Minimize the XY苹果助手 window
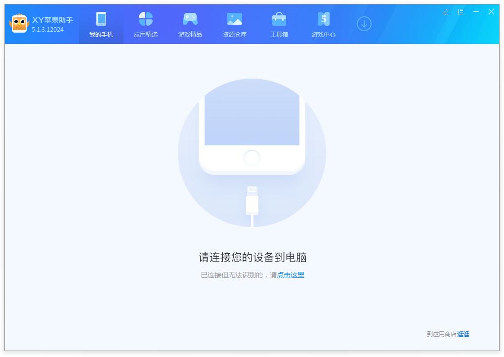The height and width of the screenshot is (357, 504). (x=476, y=12)
